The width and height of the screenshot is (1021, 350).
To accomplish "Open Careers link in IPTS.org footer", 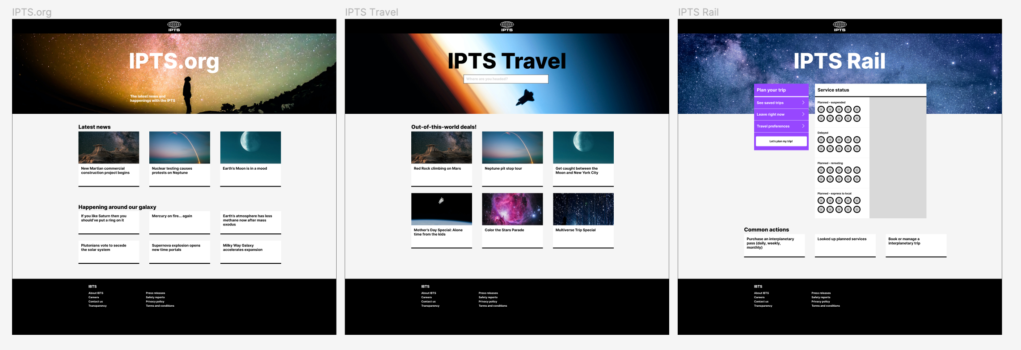I will pos(94,297).
